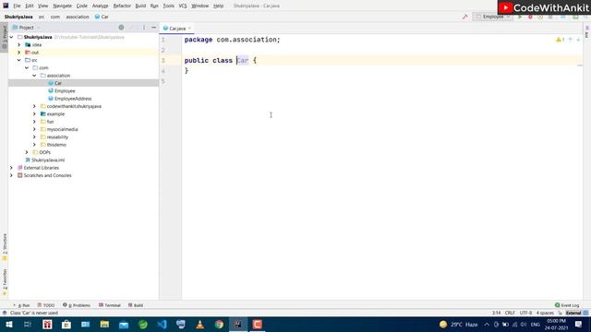Click the 3:14 cursor position indicator
The image size is (591, 332).
[496, 313]
